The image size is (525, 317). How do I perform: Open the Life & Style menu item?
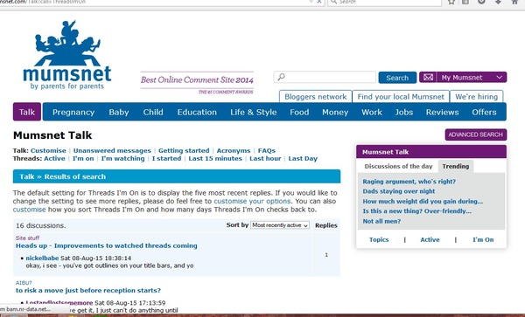point(254,113)
